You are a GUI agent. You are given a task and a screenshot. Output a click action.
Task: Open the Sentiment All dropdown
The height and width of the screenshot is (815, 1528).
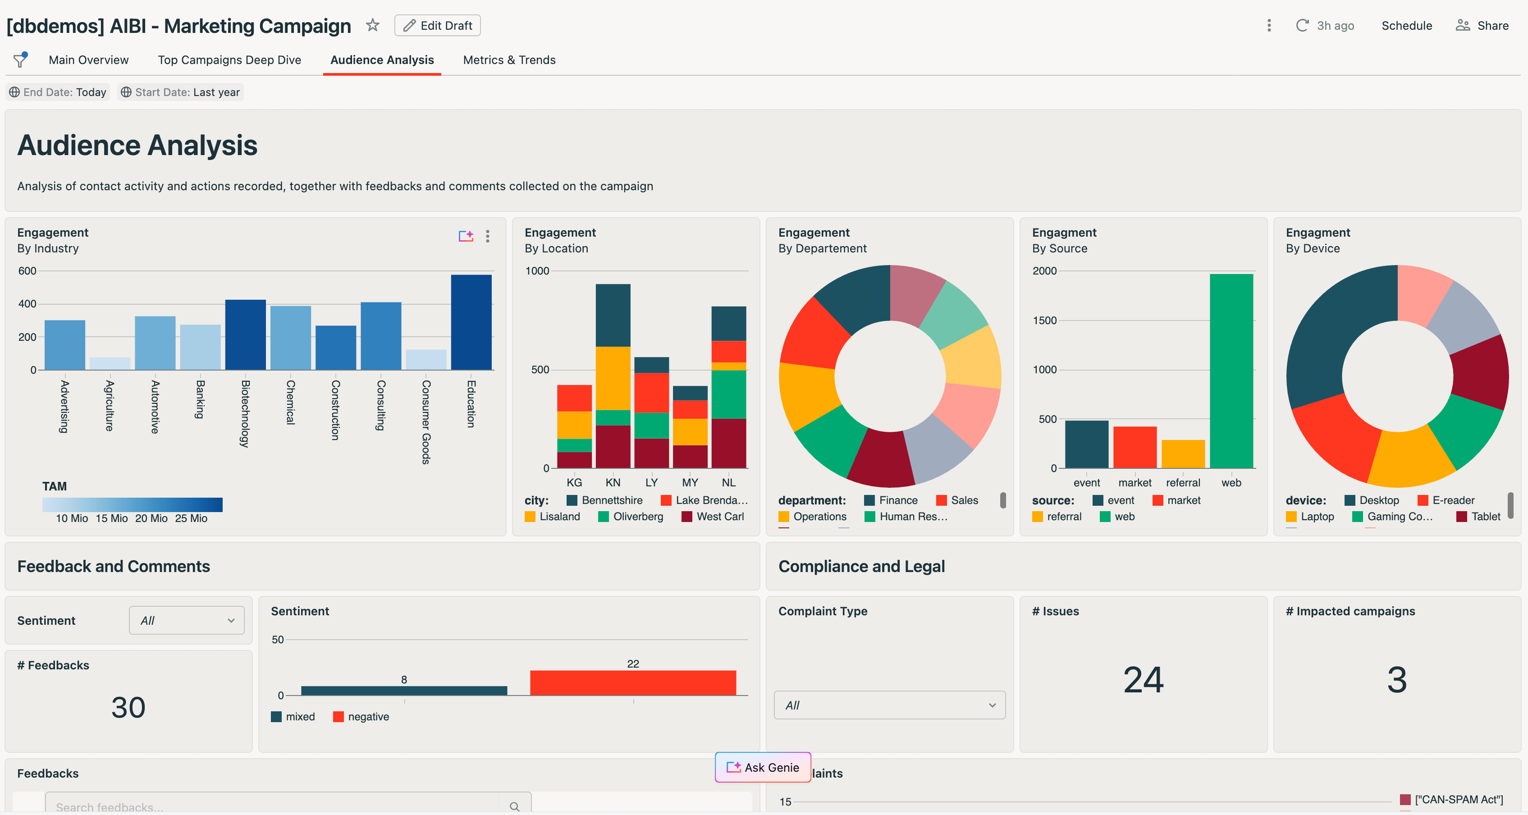(x=186, y=620)
